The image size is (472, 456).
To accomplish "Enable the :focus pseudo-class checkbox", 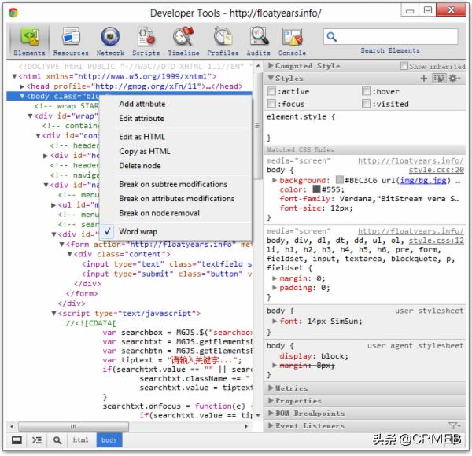I will click(271, 104).
